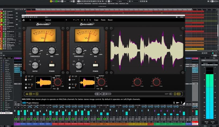Switch to settings bank B

85,20
